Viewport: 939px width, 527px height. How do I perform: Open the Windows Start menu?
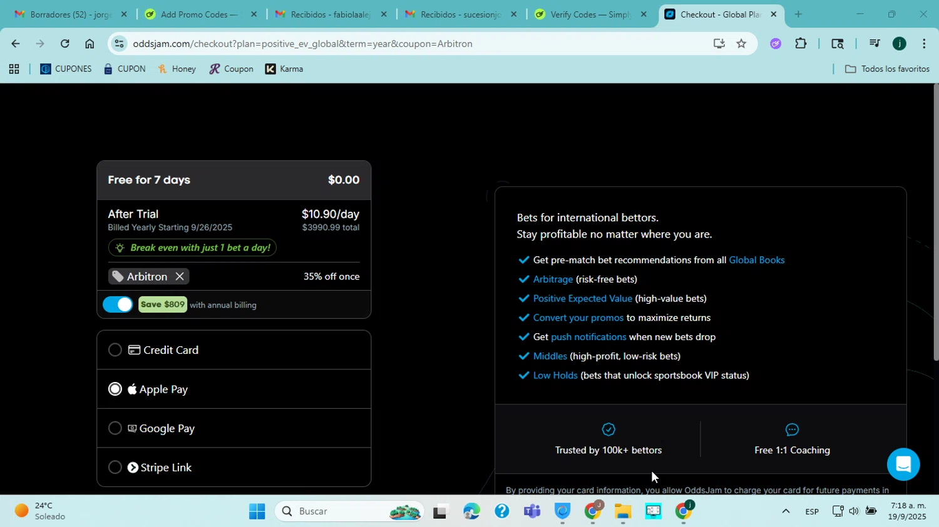[x=257, y=511]
